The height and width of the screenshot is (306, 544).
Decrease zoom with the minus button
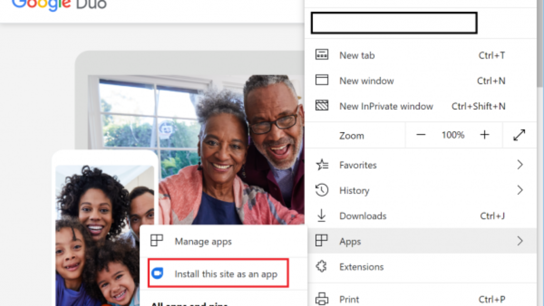(421, 135)
